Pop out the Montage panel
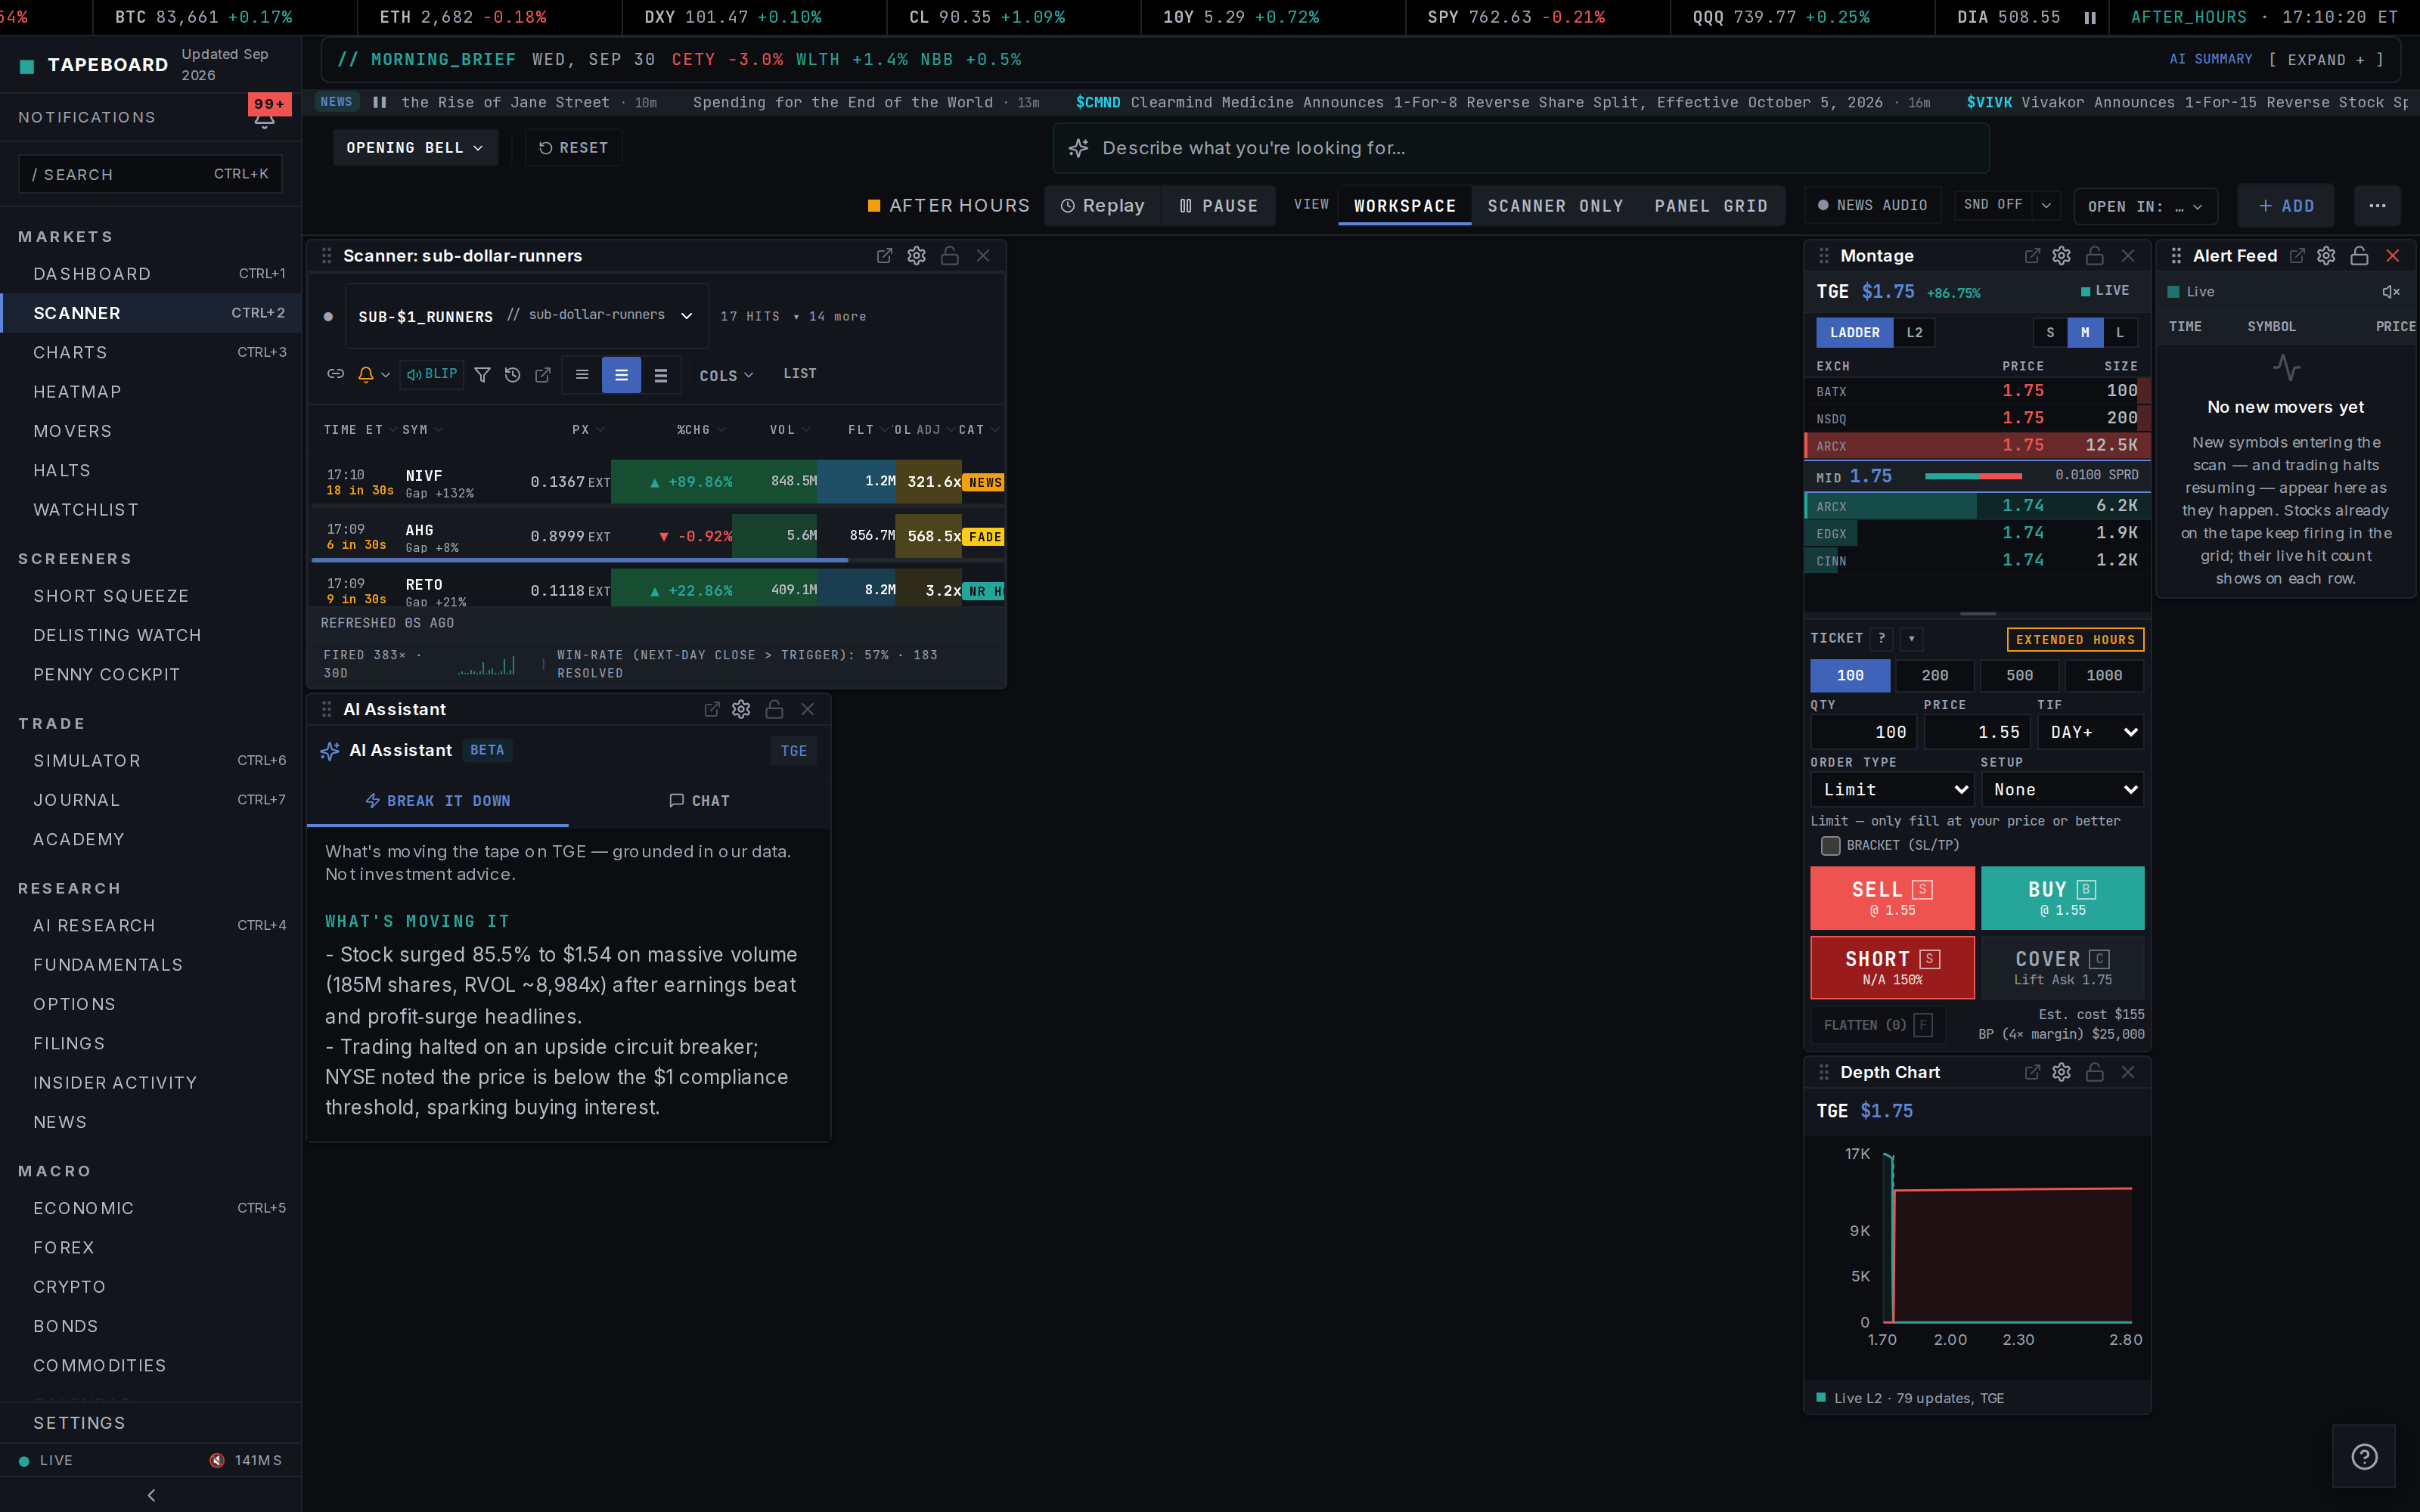This screenshot has height=1512, width=2420. coord(2032,256)
